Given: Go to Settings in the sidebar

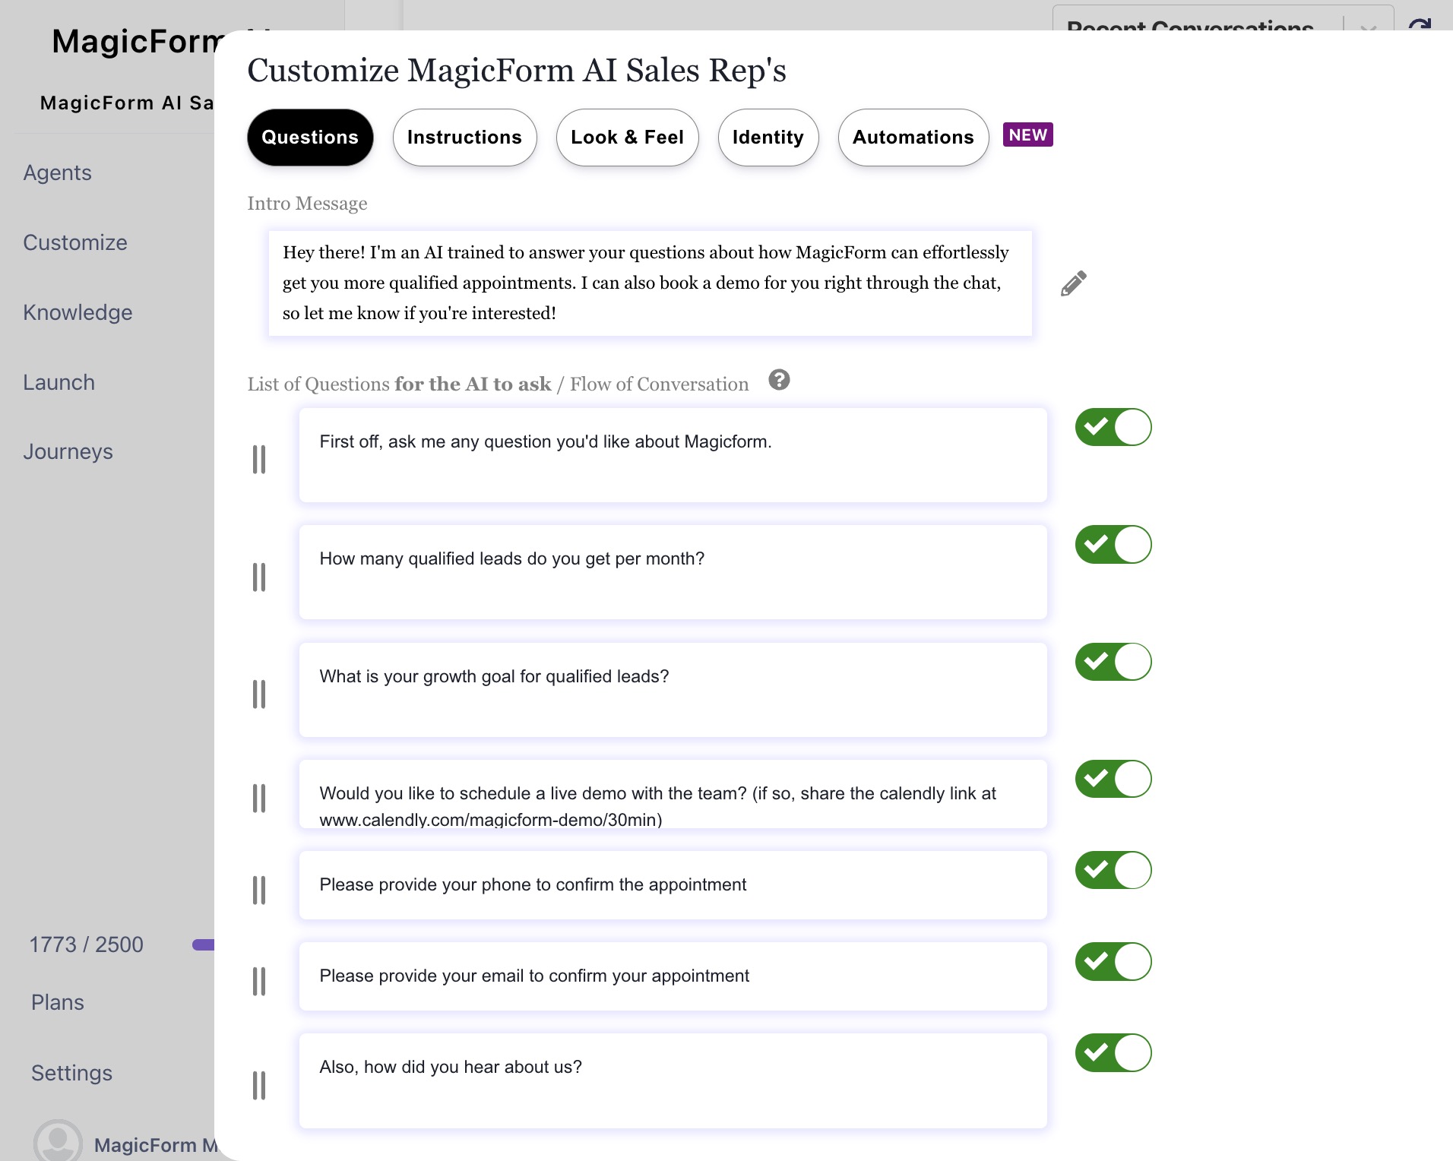Looking at the screenshot, I should pyautogui.click(x=71, y=1073).
